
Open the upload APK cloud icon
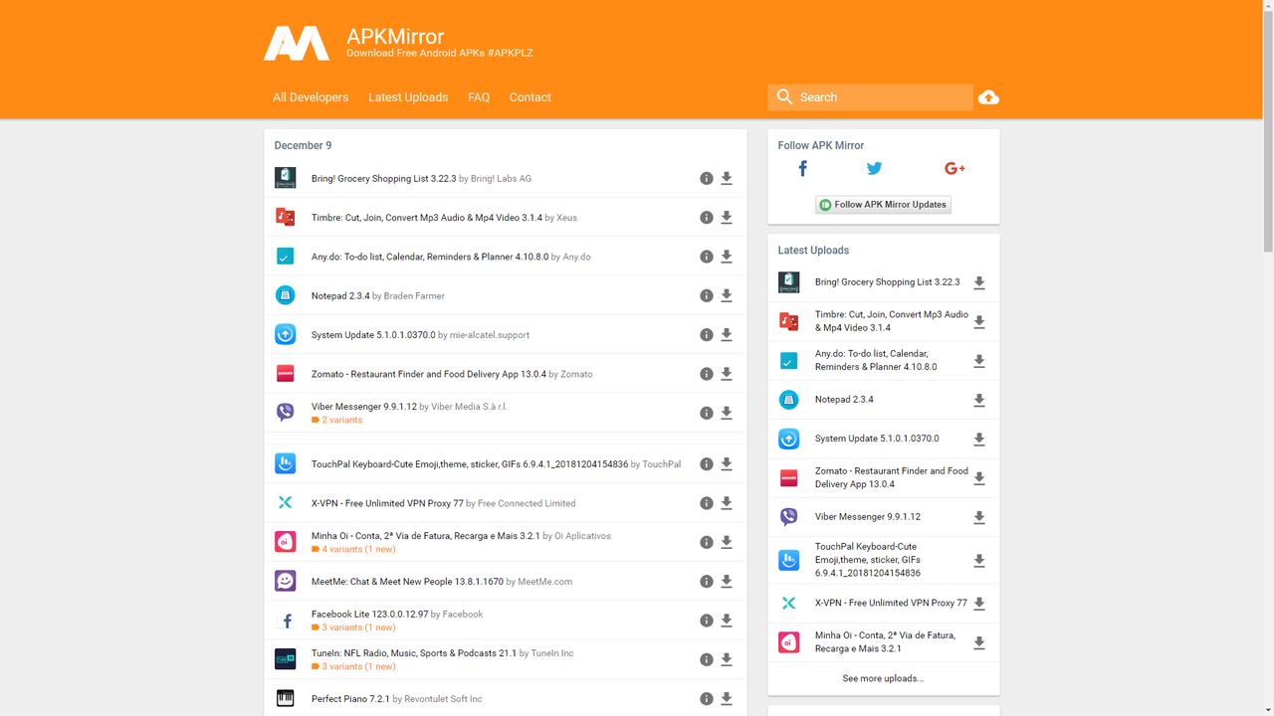tap(988, 97)
